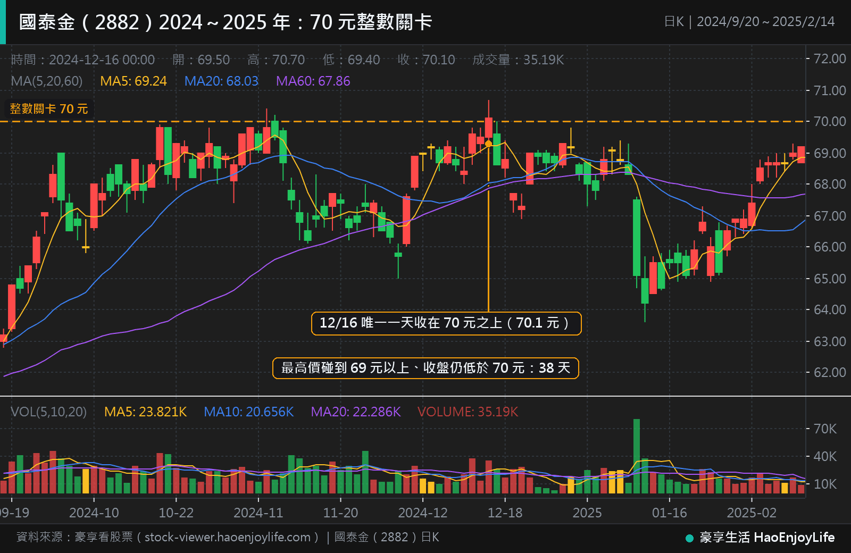The width and height of the screenshot is (851, 553).
Task: Click the 70.00 price axis label
Action: click(830, 122)
